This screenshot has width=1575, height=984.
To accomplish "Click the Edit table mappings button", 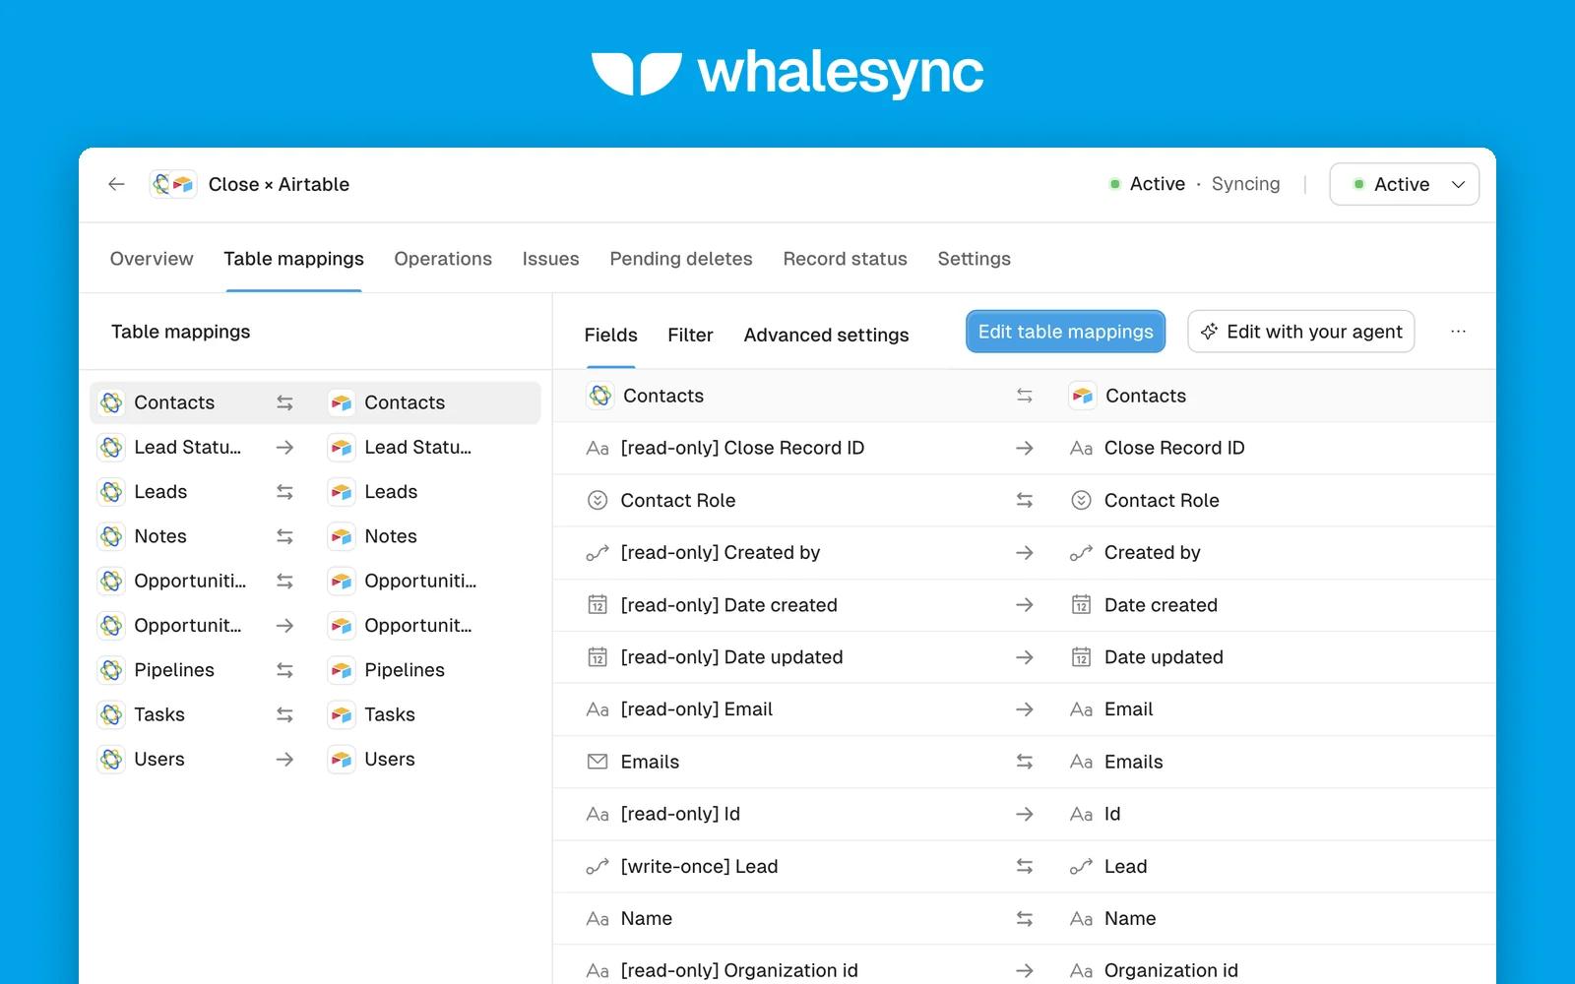I will (1065, 332).
